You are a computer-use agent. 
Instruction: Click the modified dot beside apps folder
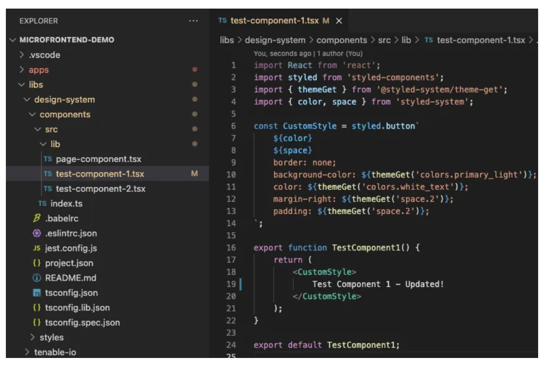click(195, 70)
